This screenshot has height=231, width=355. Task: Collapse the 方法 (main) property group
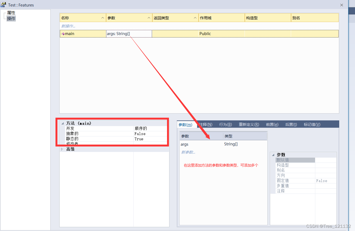[x=63, y=123]
